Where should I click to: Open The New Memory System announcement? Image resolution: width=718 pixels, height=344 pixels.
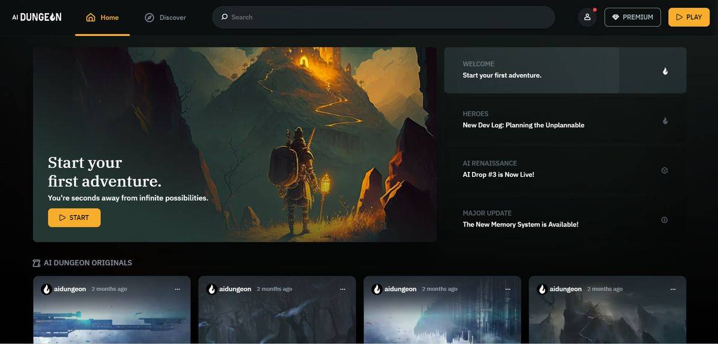520,225
